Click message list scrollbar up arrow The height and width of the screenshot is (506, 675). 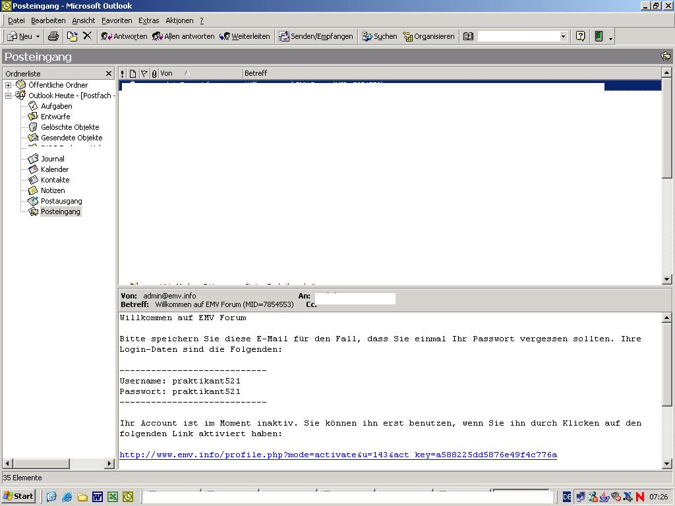[667, 72]
